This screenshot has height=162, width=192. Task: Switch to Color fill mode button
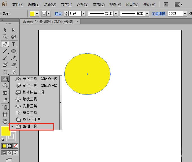4,146
